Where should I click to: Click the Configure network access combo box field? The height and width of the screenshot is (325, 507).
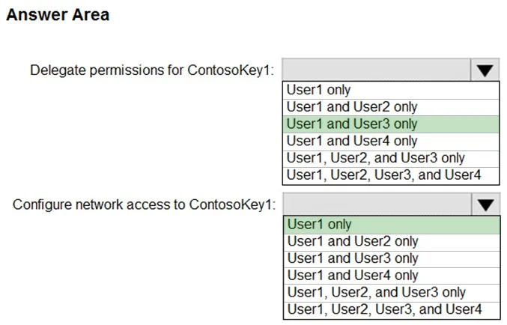pyautogui.click(x=377, y=204)
